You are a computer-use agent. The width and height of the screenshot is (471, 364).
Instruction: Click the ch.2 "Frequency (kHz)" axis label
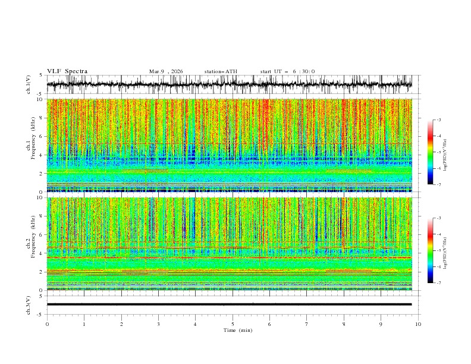pyautogui.click(x=33, y=236)
